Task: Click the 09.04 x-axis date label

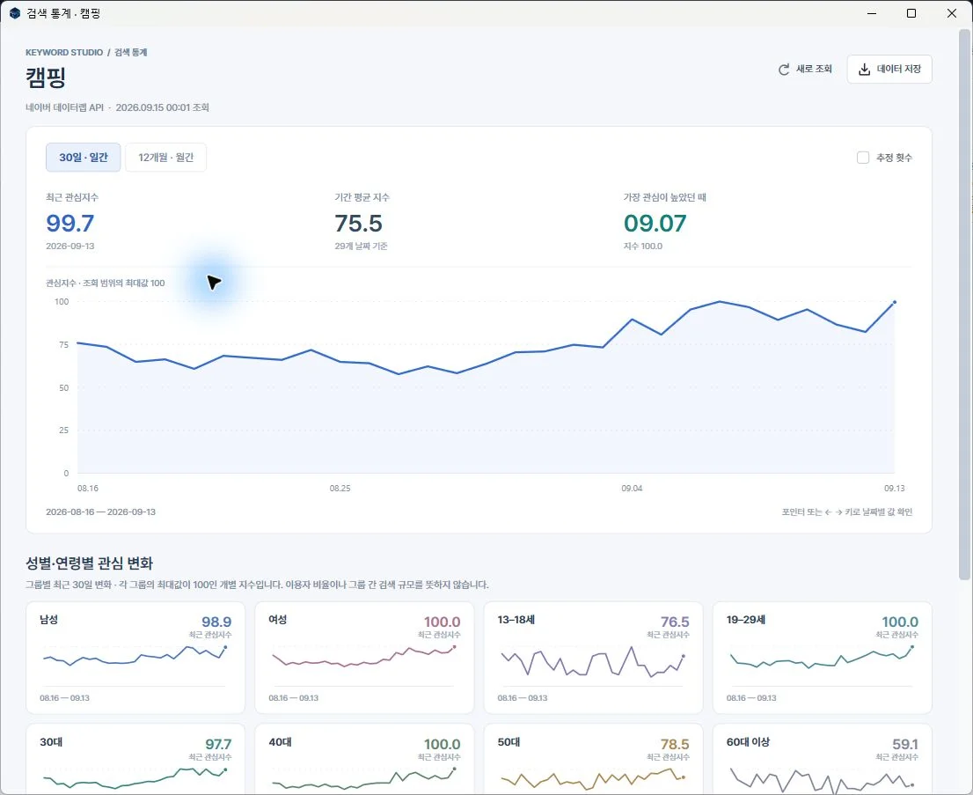Action: [x=632, y=488]
